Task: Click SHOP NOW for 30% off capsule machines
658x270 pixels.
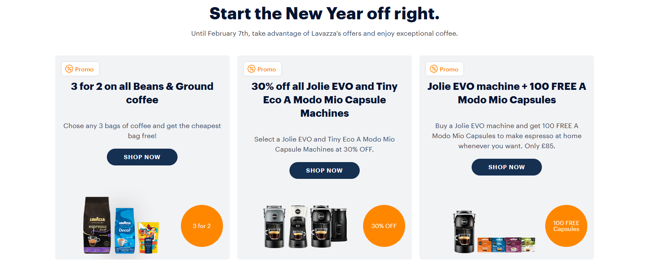Action: tap(324, 170)
